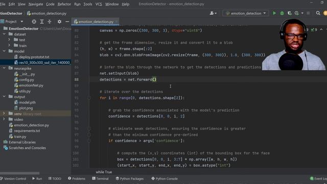The image size is (327, 184).
Task: Open the emotion_detection run configuration dropdown
Action: [246, 13]
